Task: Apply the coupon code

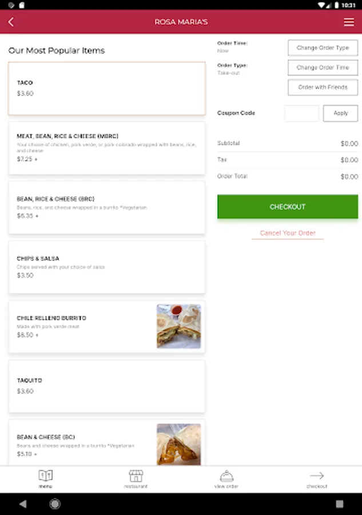Action: [x=340, y=113]
